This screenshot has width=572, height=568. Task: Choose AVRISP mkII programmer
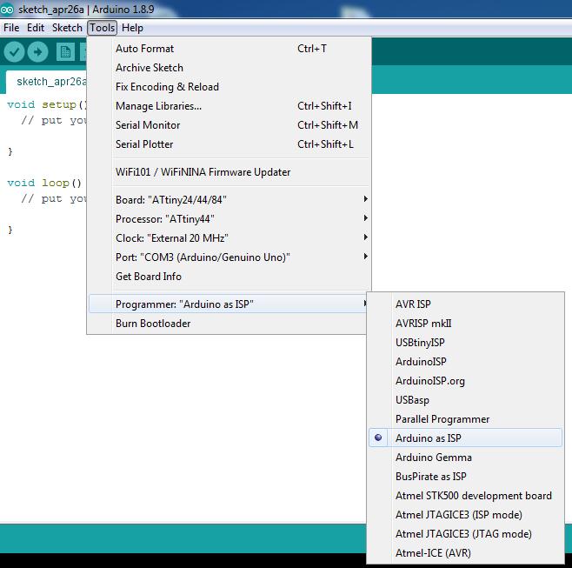[465, 324]
